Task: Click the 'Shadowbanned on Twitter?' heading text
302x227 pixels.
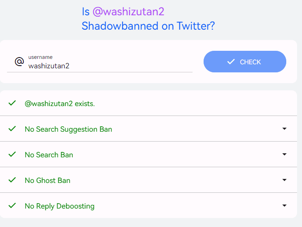Action: pos(148,26)
